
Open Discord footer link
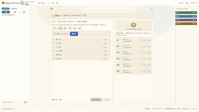[195, 109]
